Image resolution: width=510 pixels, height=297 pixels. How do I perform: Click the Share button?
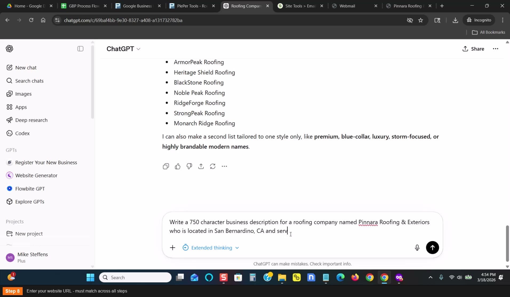tap(473, 49)
